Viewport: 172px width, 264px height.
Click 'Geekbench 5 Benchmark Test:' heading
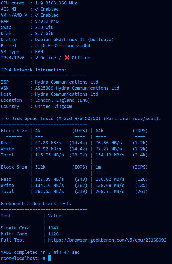pyautogui.click(x=36, y=203)
